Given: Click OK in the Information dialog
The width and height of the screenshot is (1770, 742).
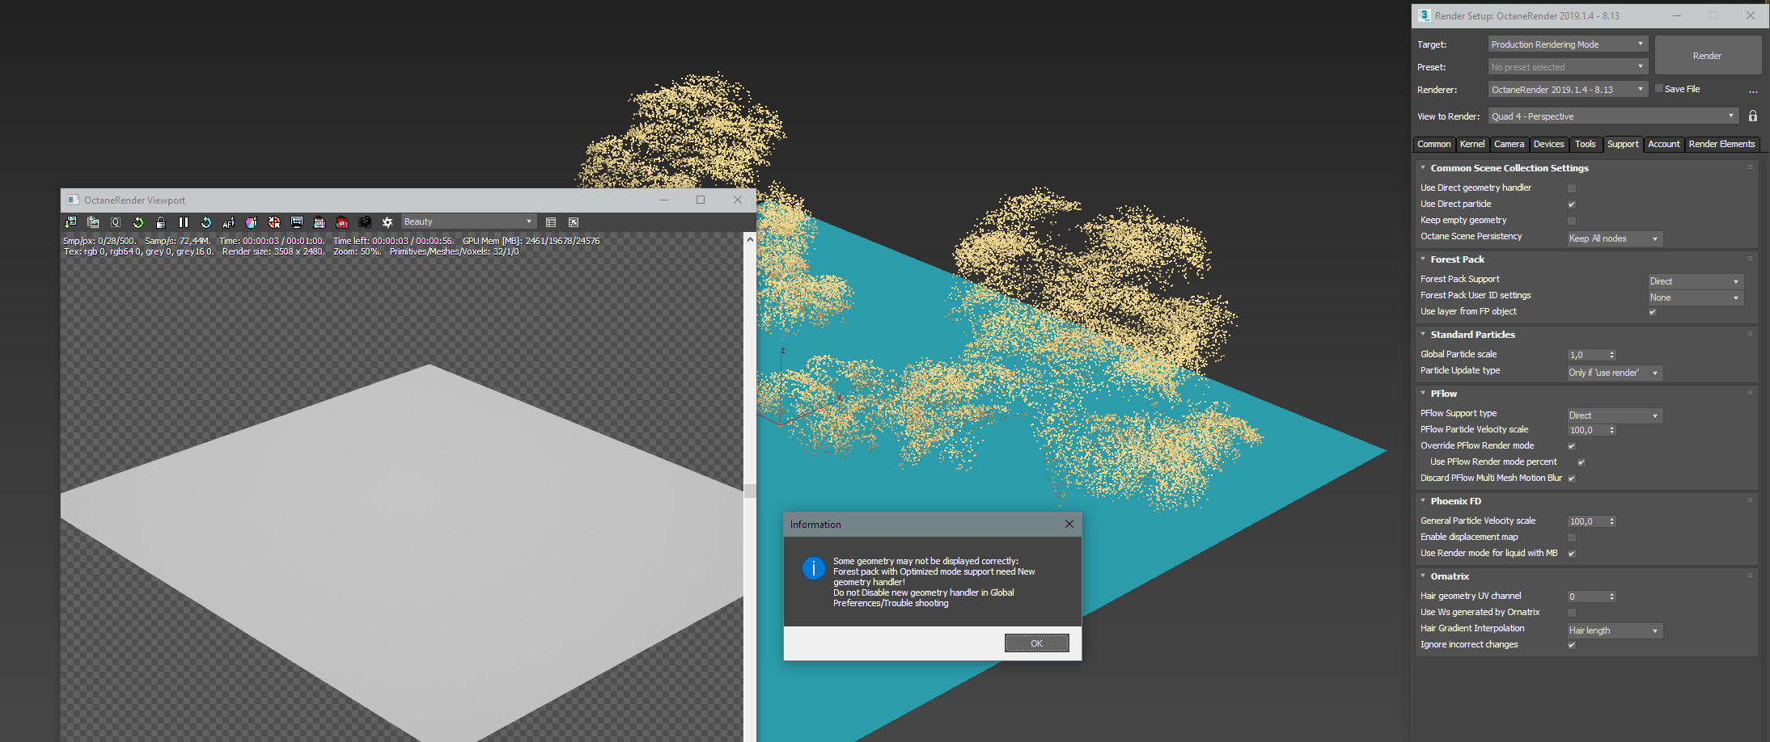Looking at the screenshot, I should (1037, 643).
